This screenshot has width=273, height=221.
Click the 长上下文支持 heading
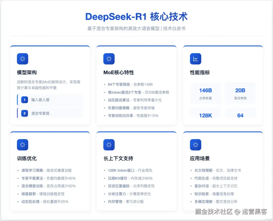118,158
